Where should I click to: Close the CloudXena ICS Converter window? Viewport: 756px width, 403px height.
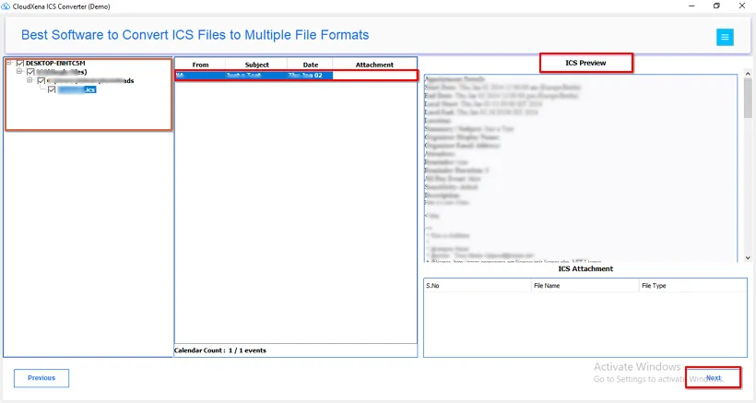point(742,6)
